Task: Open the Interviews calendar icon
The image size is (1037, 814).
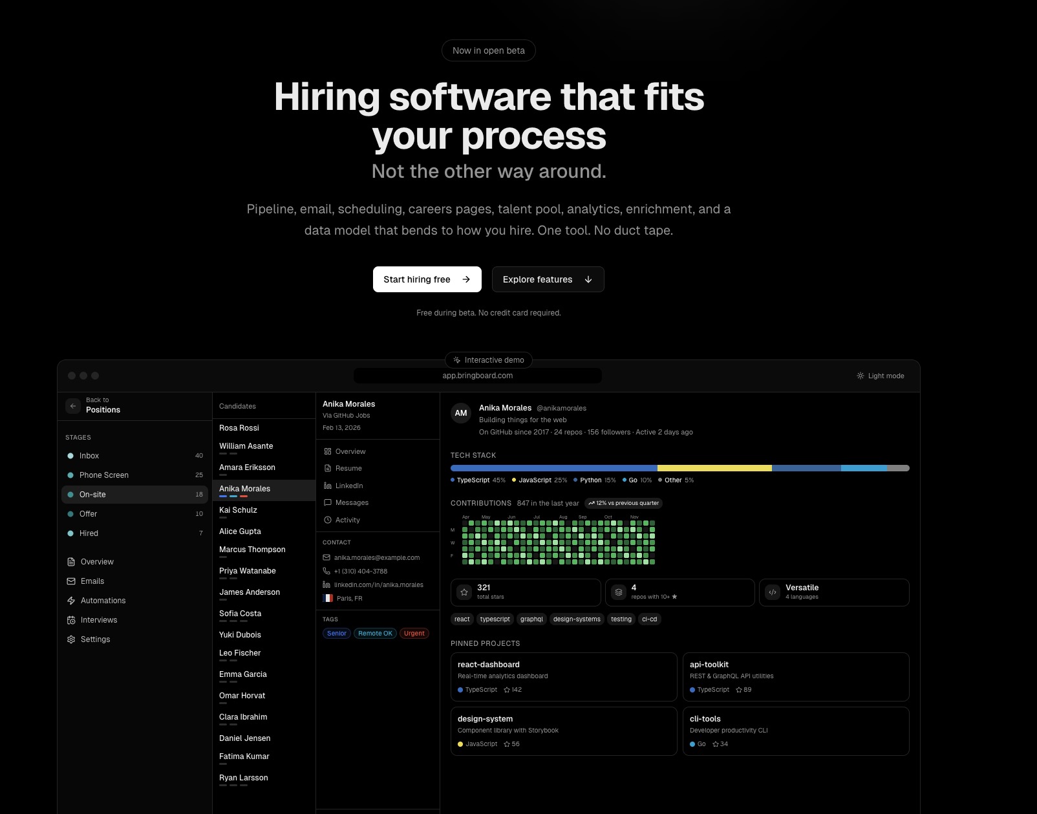Action: tap(71, 619)
